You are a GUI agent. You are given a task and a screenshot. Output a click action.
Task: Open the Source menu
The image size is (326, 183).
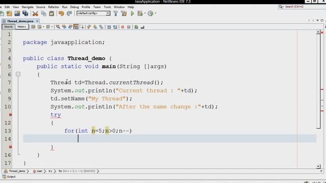tap(41, 7)
